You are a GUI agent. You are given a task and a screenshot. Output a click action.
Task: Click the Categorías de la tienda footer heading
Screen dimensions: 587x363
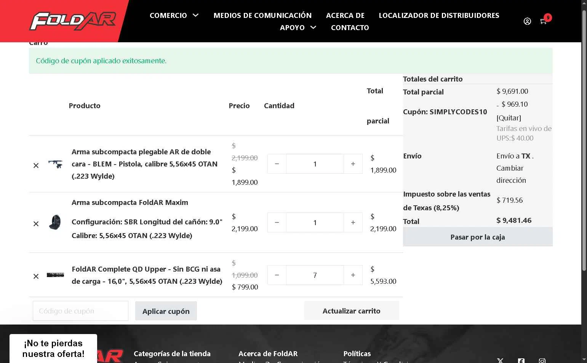(x=172, y=353)
